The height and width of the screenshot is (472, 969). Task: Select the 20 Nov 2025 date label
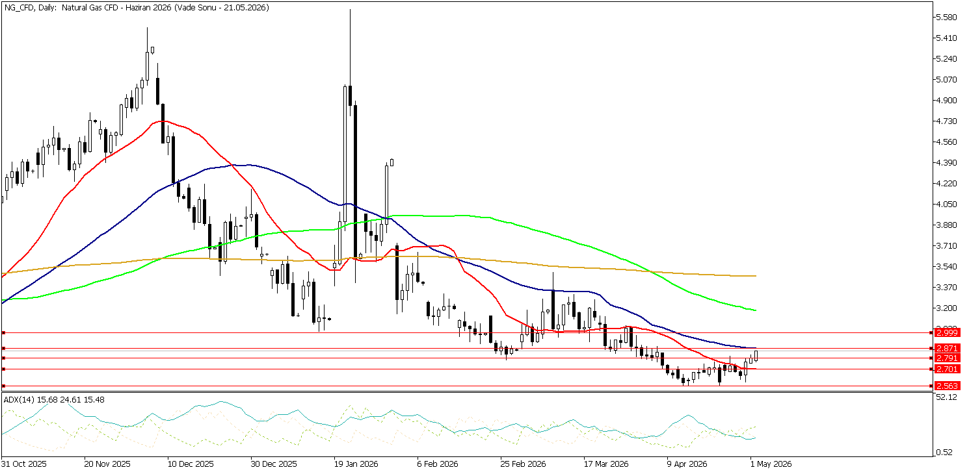[x=107, y=464]
